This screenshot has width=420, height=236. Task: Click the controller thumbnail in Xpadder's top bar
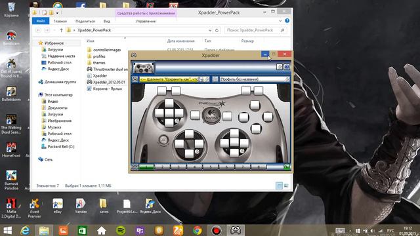coord(144,68)
